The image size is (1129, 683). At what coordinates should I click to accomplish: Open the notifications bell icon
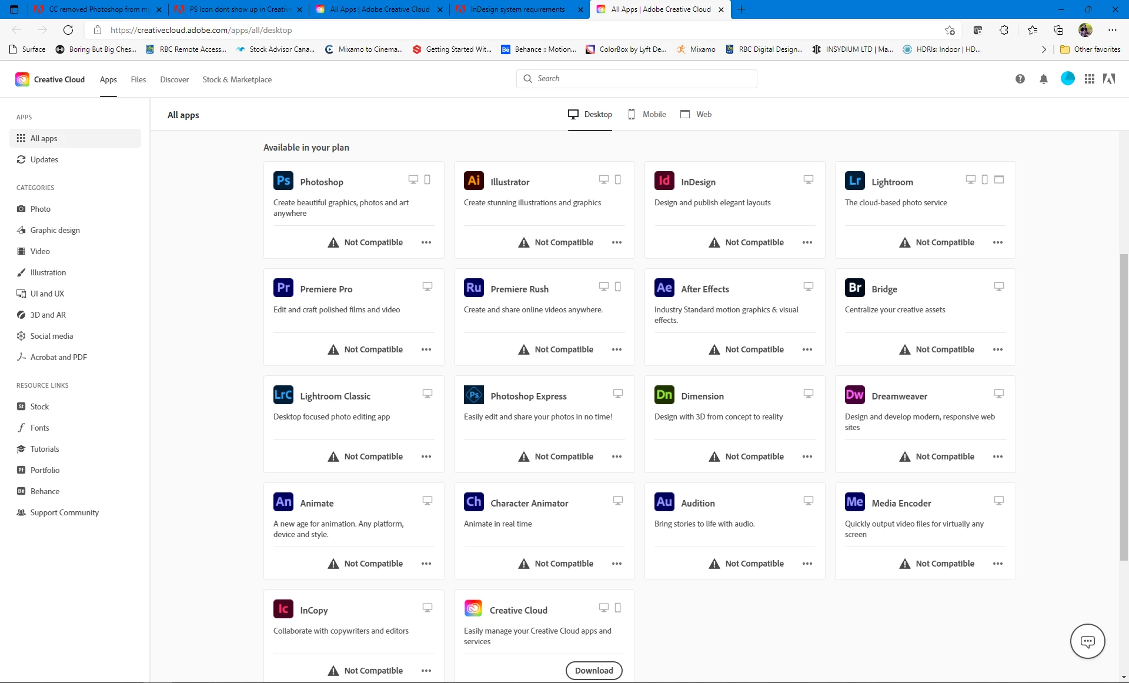point(1043,79)
